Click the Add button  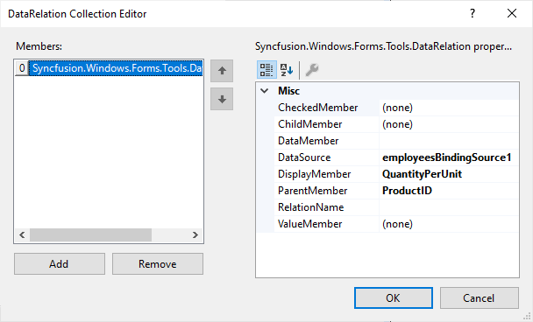click(x=60, y=263)
